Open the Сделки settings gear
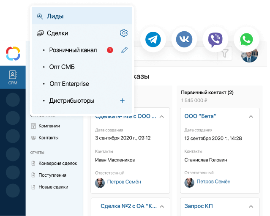The height and width of the screenshot is (216, 270). tap(123, 33)
